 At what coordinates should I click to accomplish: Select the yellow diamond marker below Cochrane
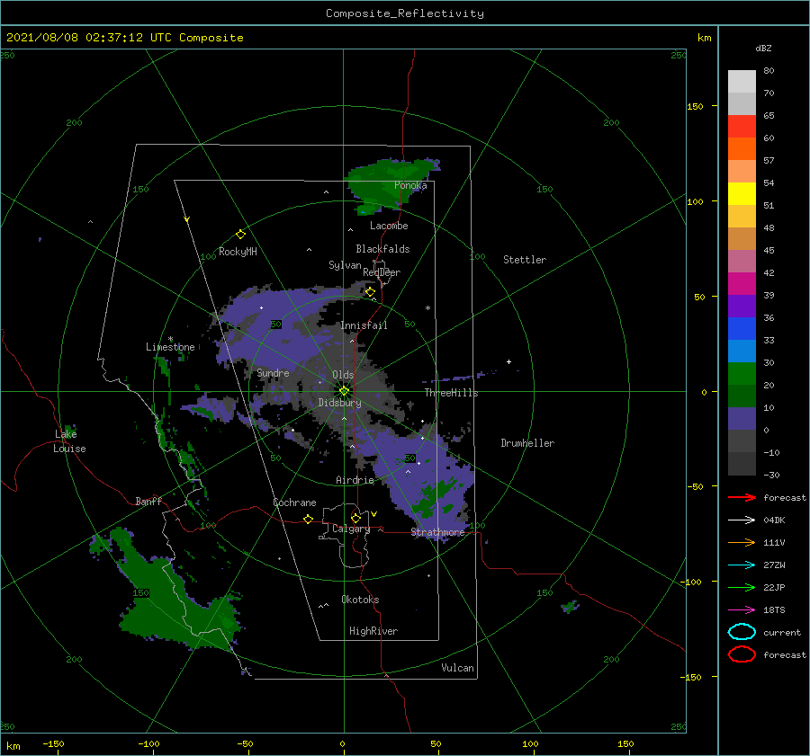pos(309,519)
